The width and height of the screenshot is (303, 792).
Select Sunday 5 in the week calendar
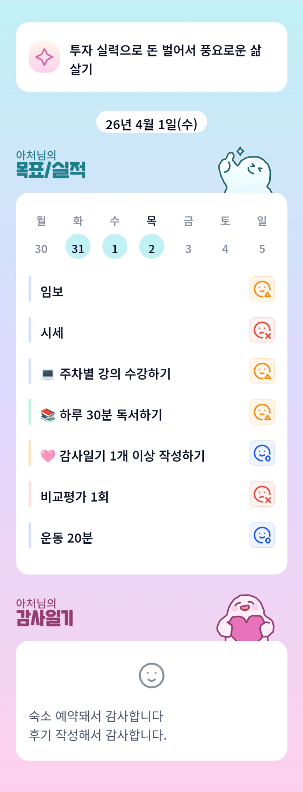click(262, 249)
